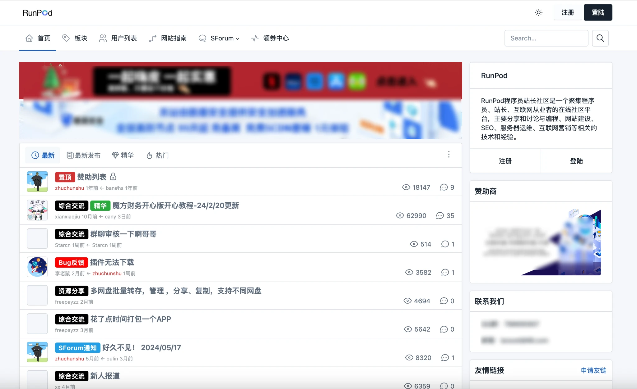Open the three-dot options menu
Viewport: 637px width, 389px height.
449,154
